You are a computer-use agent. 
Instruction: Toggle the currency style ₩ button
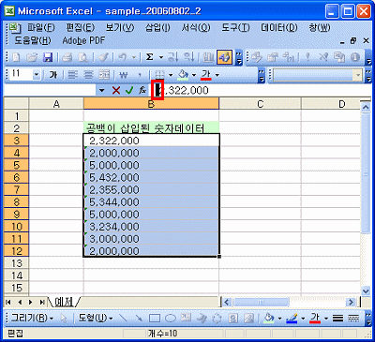[x=124, y=75]
